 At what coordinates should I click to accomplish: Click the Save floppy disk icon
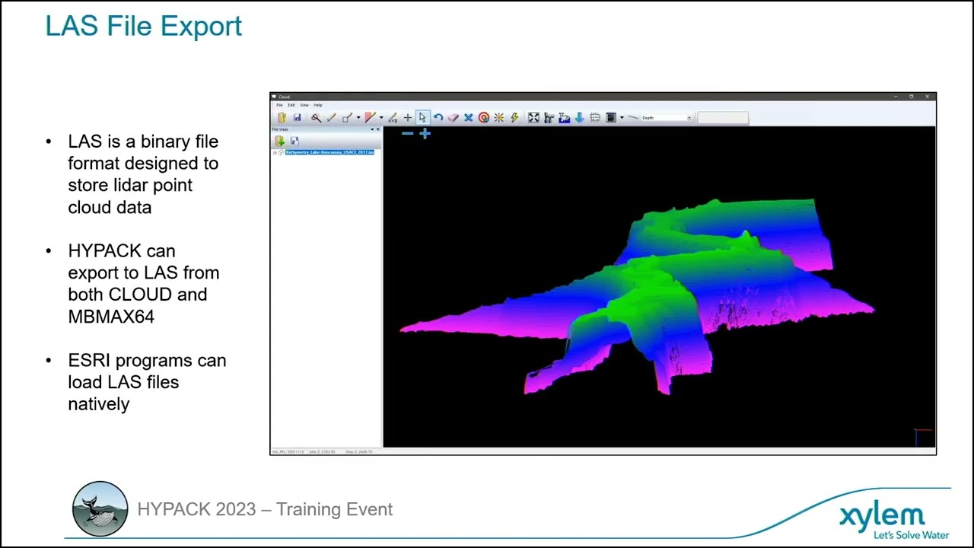point(297,117)
